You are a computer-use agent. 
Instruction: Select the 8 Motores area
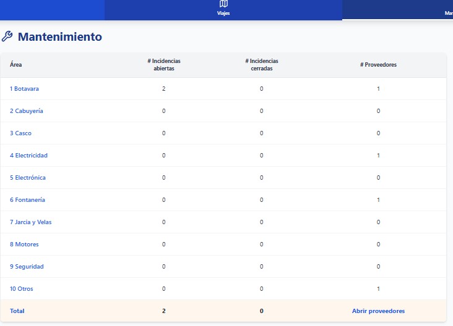(x=24, y=244)
